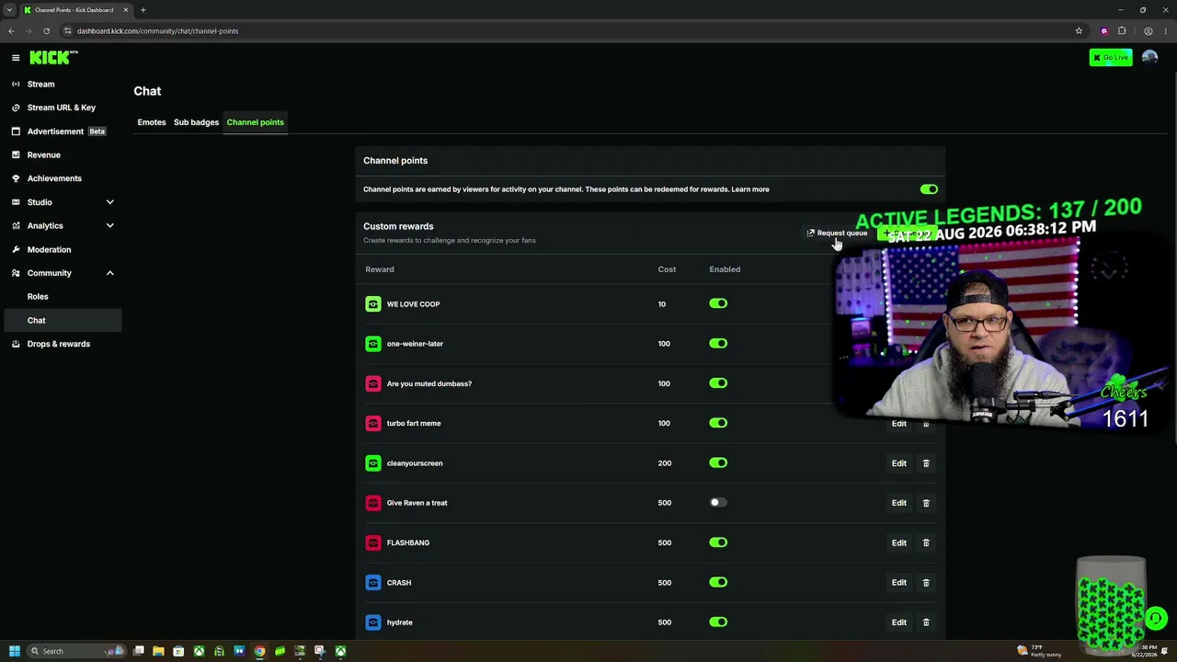This screenshot has height=662, width=1177.
Task: Edit the hydrate reward
Action: click(x=899, y=622)
